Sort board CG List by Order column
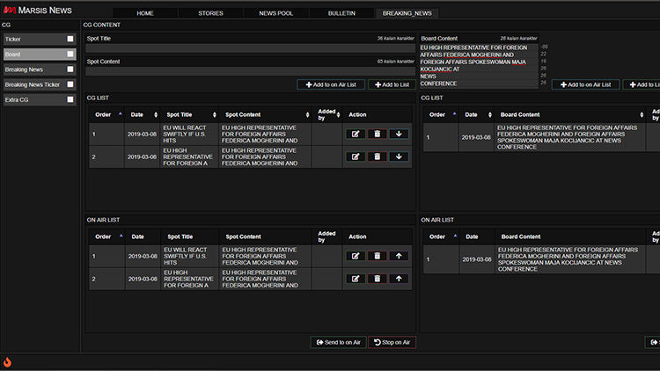 439,114
